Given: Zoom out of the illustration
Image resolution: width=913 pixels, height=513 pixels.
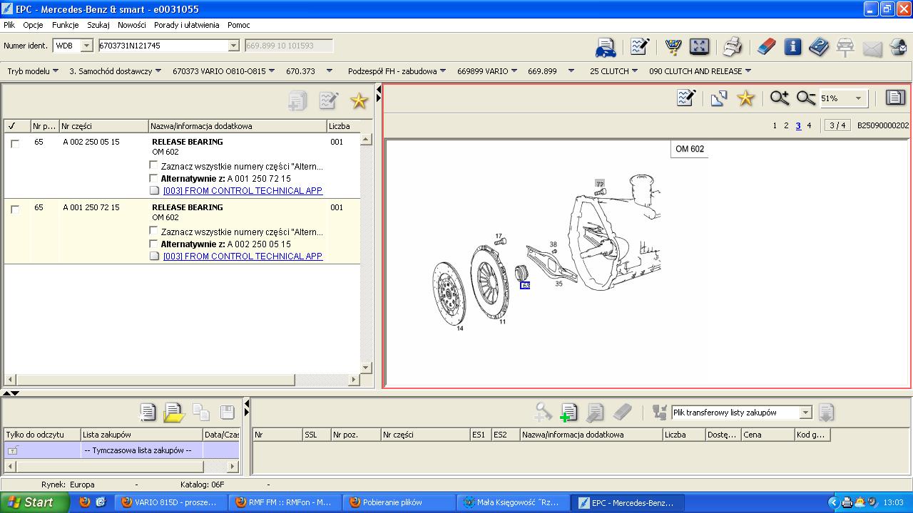Looking at the screenshot, I should [x=806, y=98].
